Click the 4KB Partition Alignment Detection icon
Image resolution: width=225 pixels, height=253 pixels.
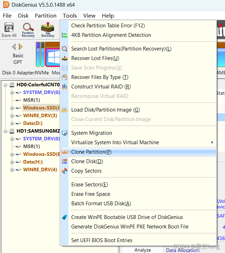[x=65, y=35]
